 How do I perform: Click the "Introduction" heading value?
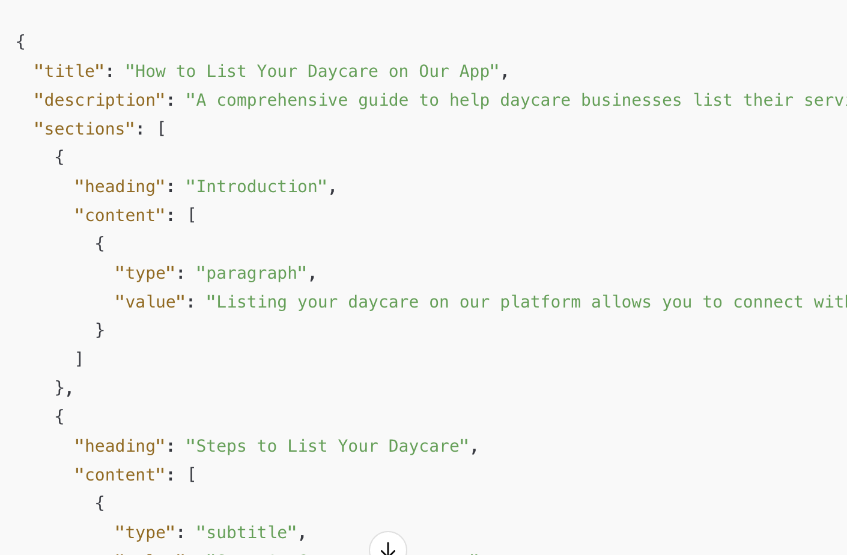257,186
